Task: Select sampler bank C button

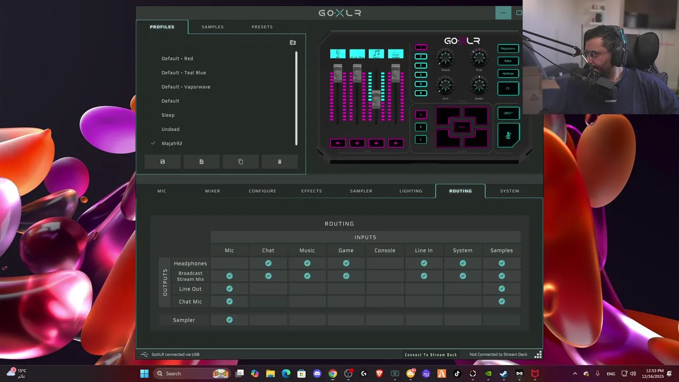Action: [x=421, y=140]
